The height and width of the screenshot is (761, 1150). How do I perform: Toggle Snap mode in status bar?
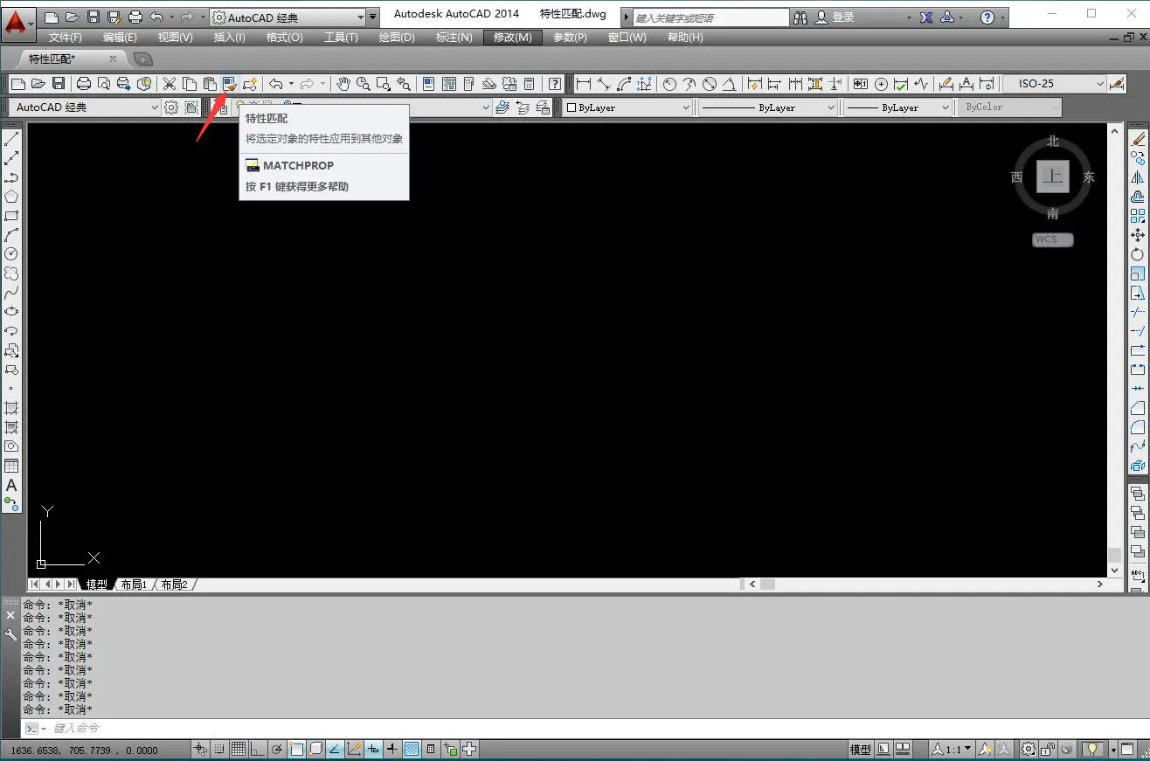[219, 749]
